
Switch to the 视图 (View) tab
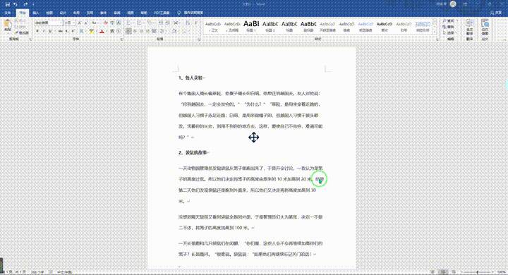(x=131, y=13)
